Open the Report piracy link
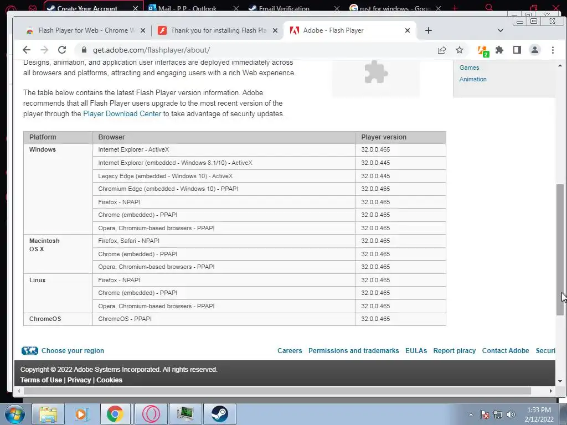The width and height of the screenshot is (567, 425). pos(454,350)
